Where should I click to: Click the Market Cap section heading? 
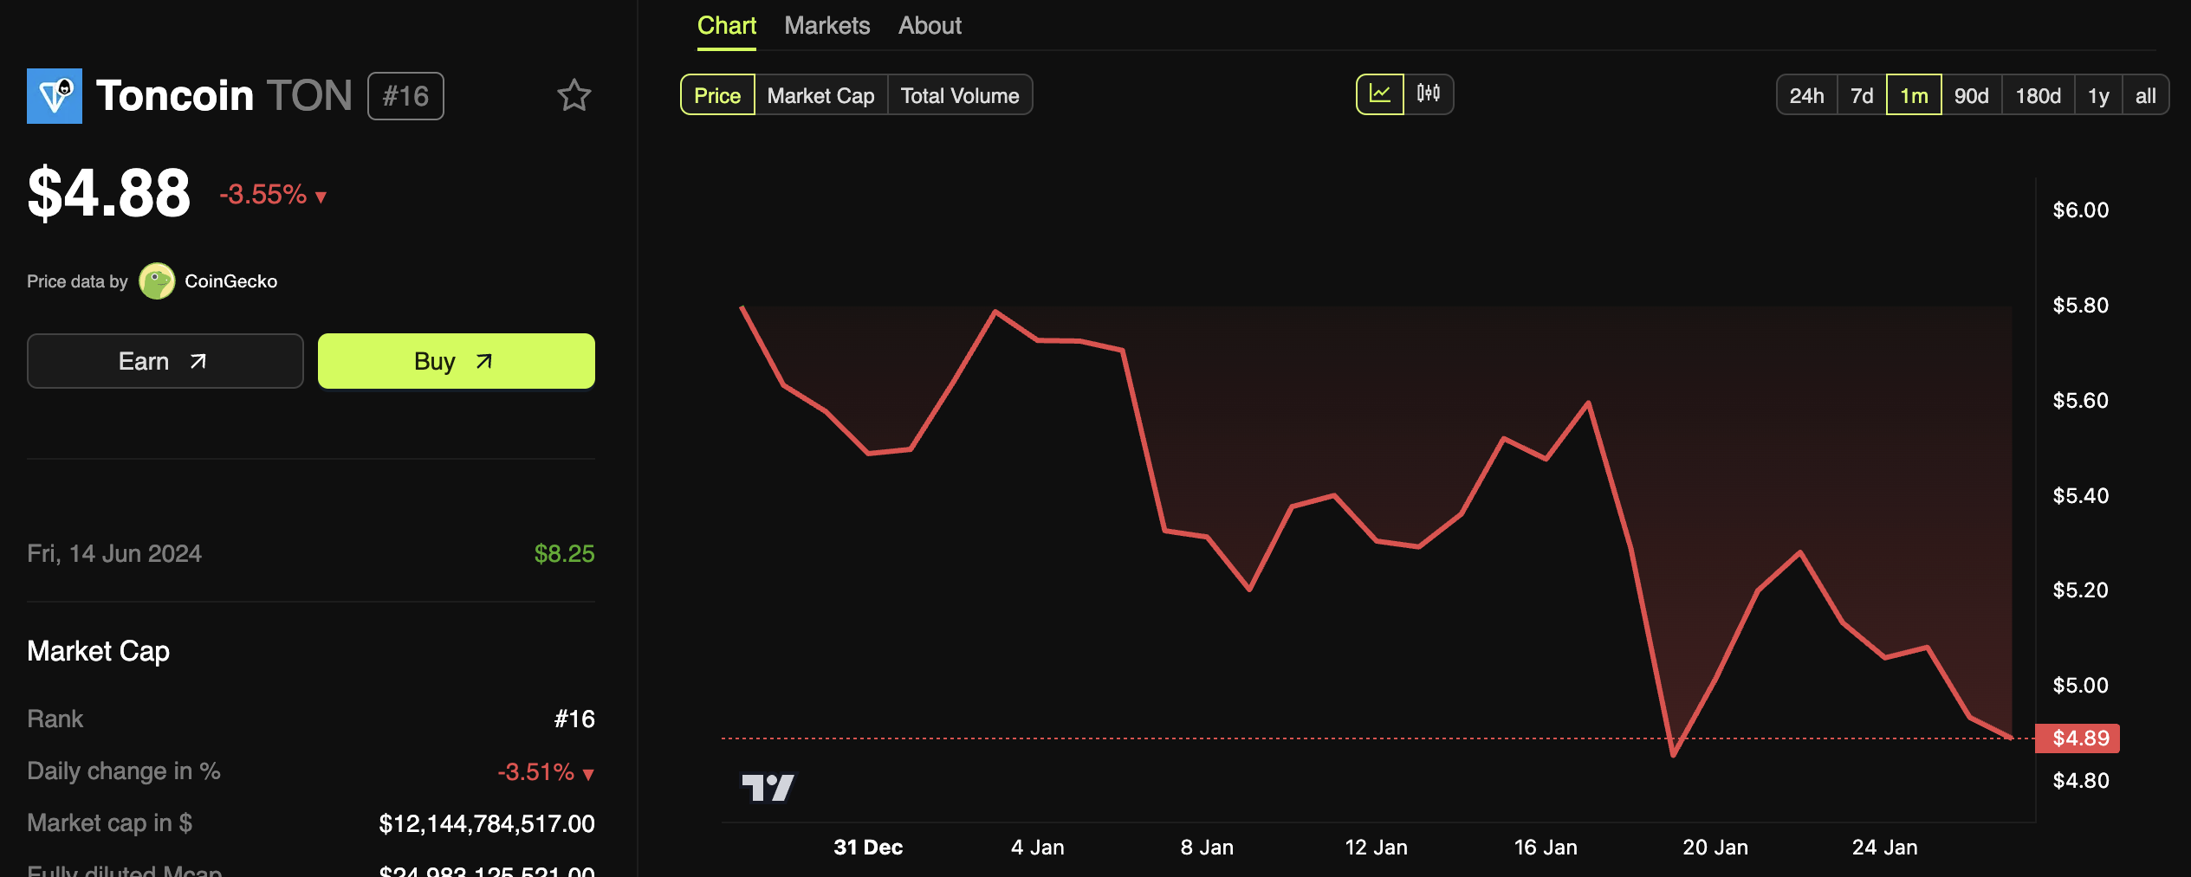pyautogui.click(x=98, y=651)
